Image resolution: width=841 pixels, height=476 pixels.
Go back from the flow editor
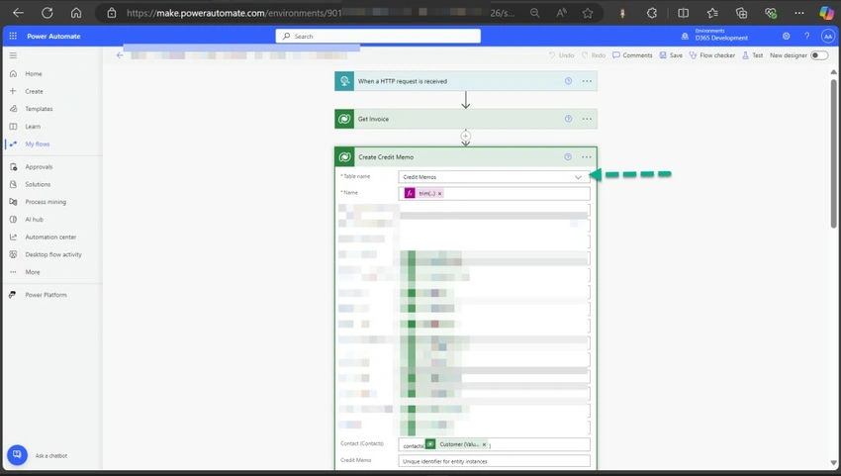[x=120, y=55]
